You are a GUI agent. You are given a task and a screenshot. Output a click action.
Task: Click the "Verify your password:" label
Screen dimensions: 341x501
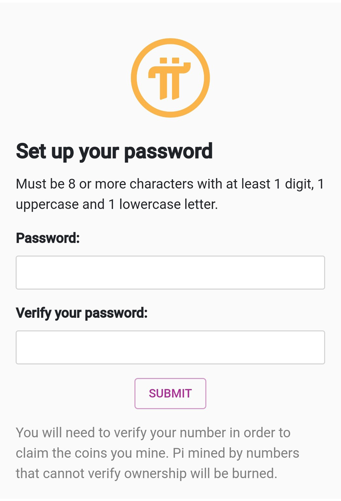click(82, 313)
